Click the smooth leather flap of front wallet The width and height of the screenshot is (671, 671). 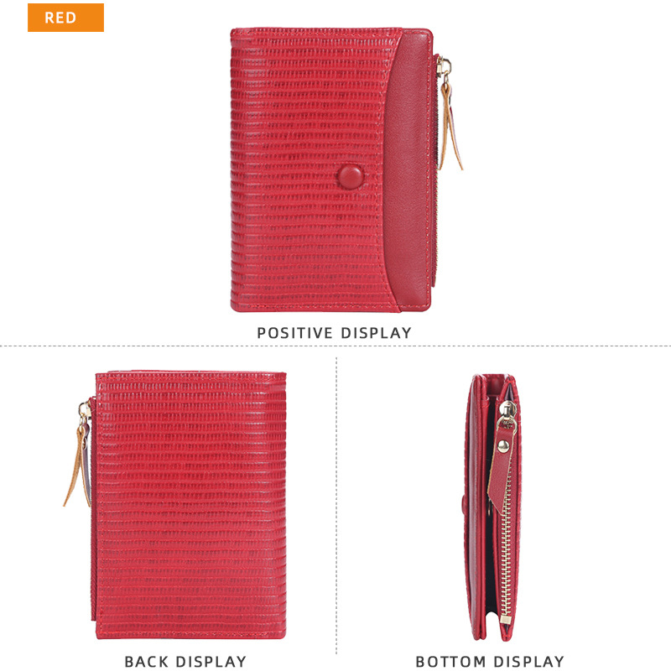[x=408, y=171]
